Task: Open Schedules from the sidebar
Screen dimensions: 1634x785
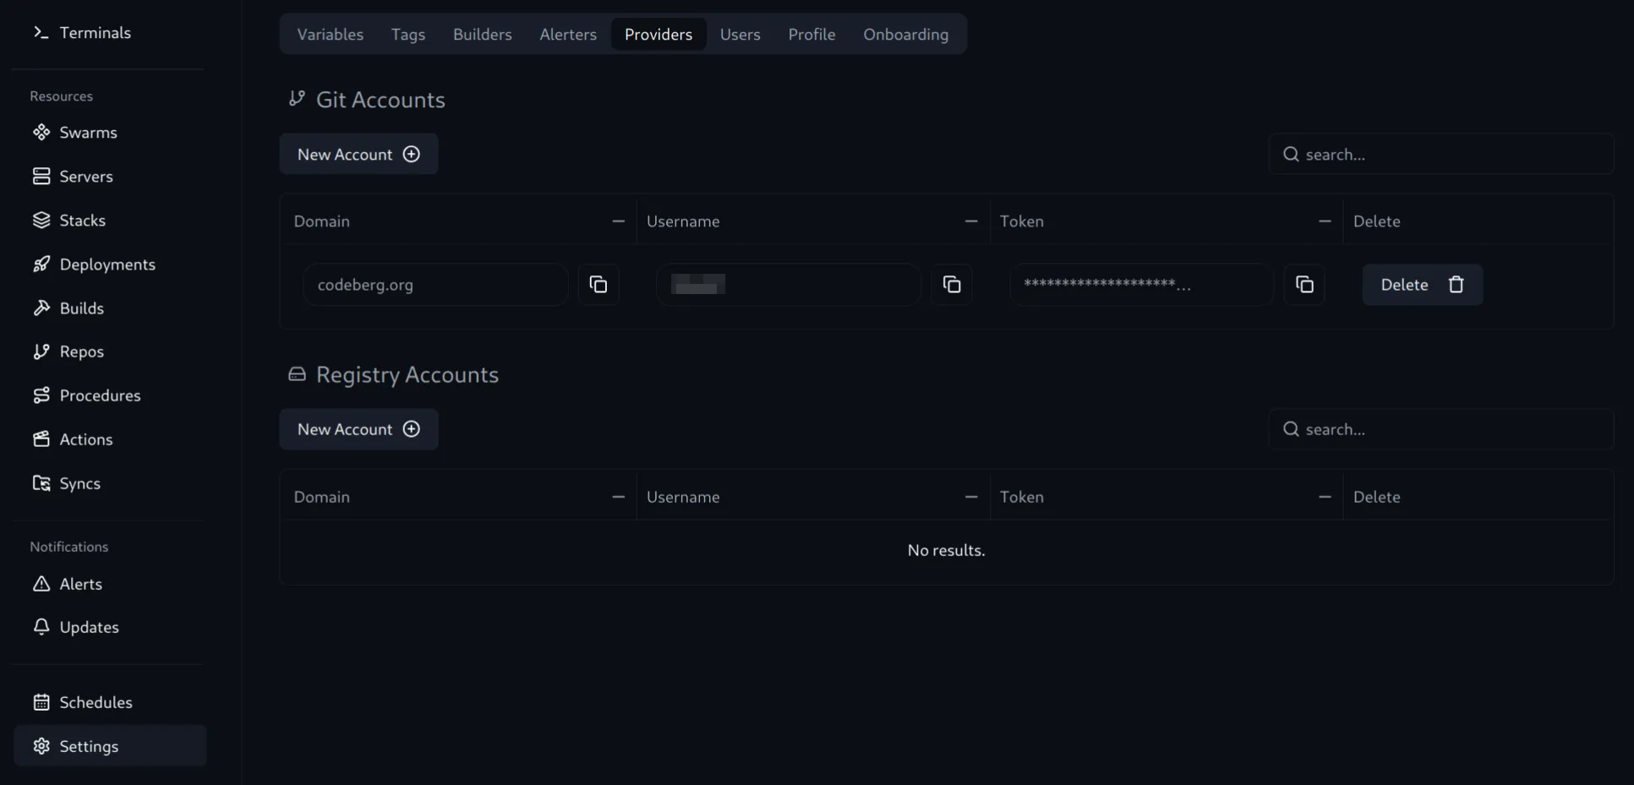Action: pyautogui.click(x=110, y=702)
